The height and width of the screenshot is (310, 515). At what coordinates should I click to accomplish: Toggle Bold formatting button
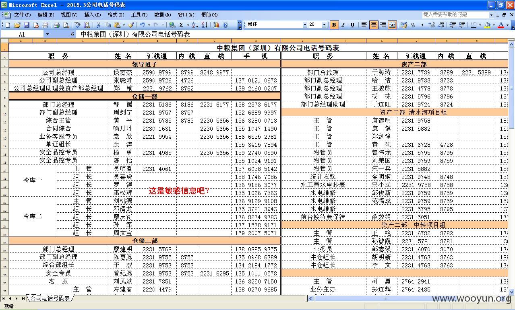334,25
